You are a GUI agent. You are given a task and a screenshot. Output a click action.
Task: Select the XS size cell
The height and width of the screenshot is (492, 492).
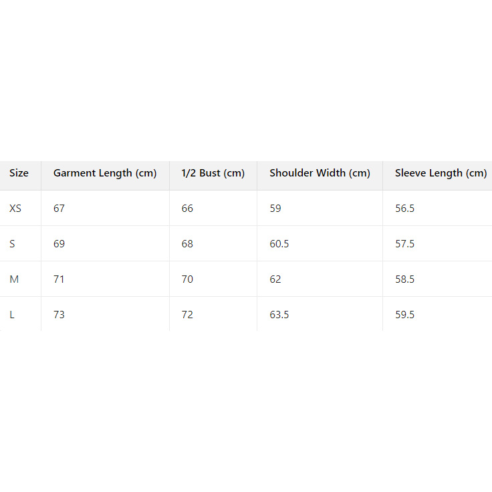pyautogui.click(x=15, y=209)
